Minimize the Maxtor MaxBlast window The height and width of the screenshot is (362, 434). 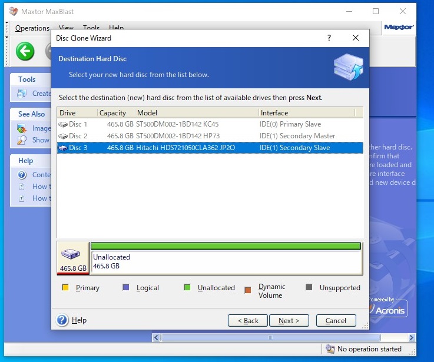(349, 11)
